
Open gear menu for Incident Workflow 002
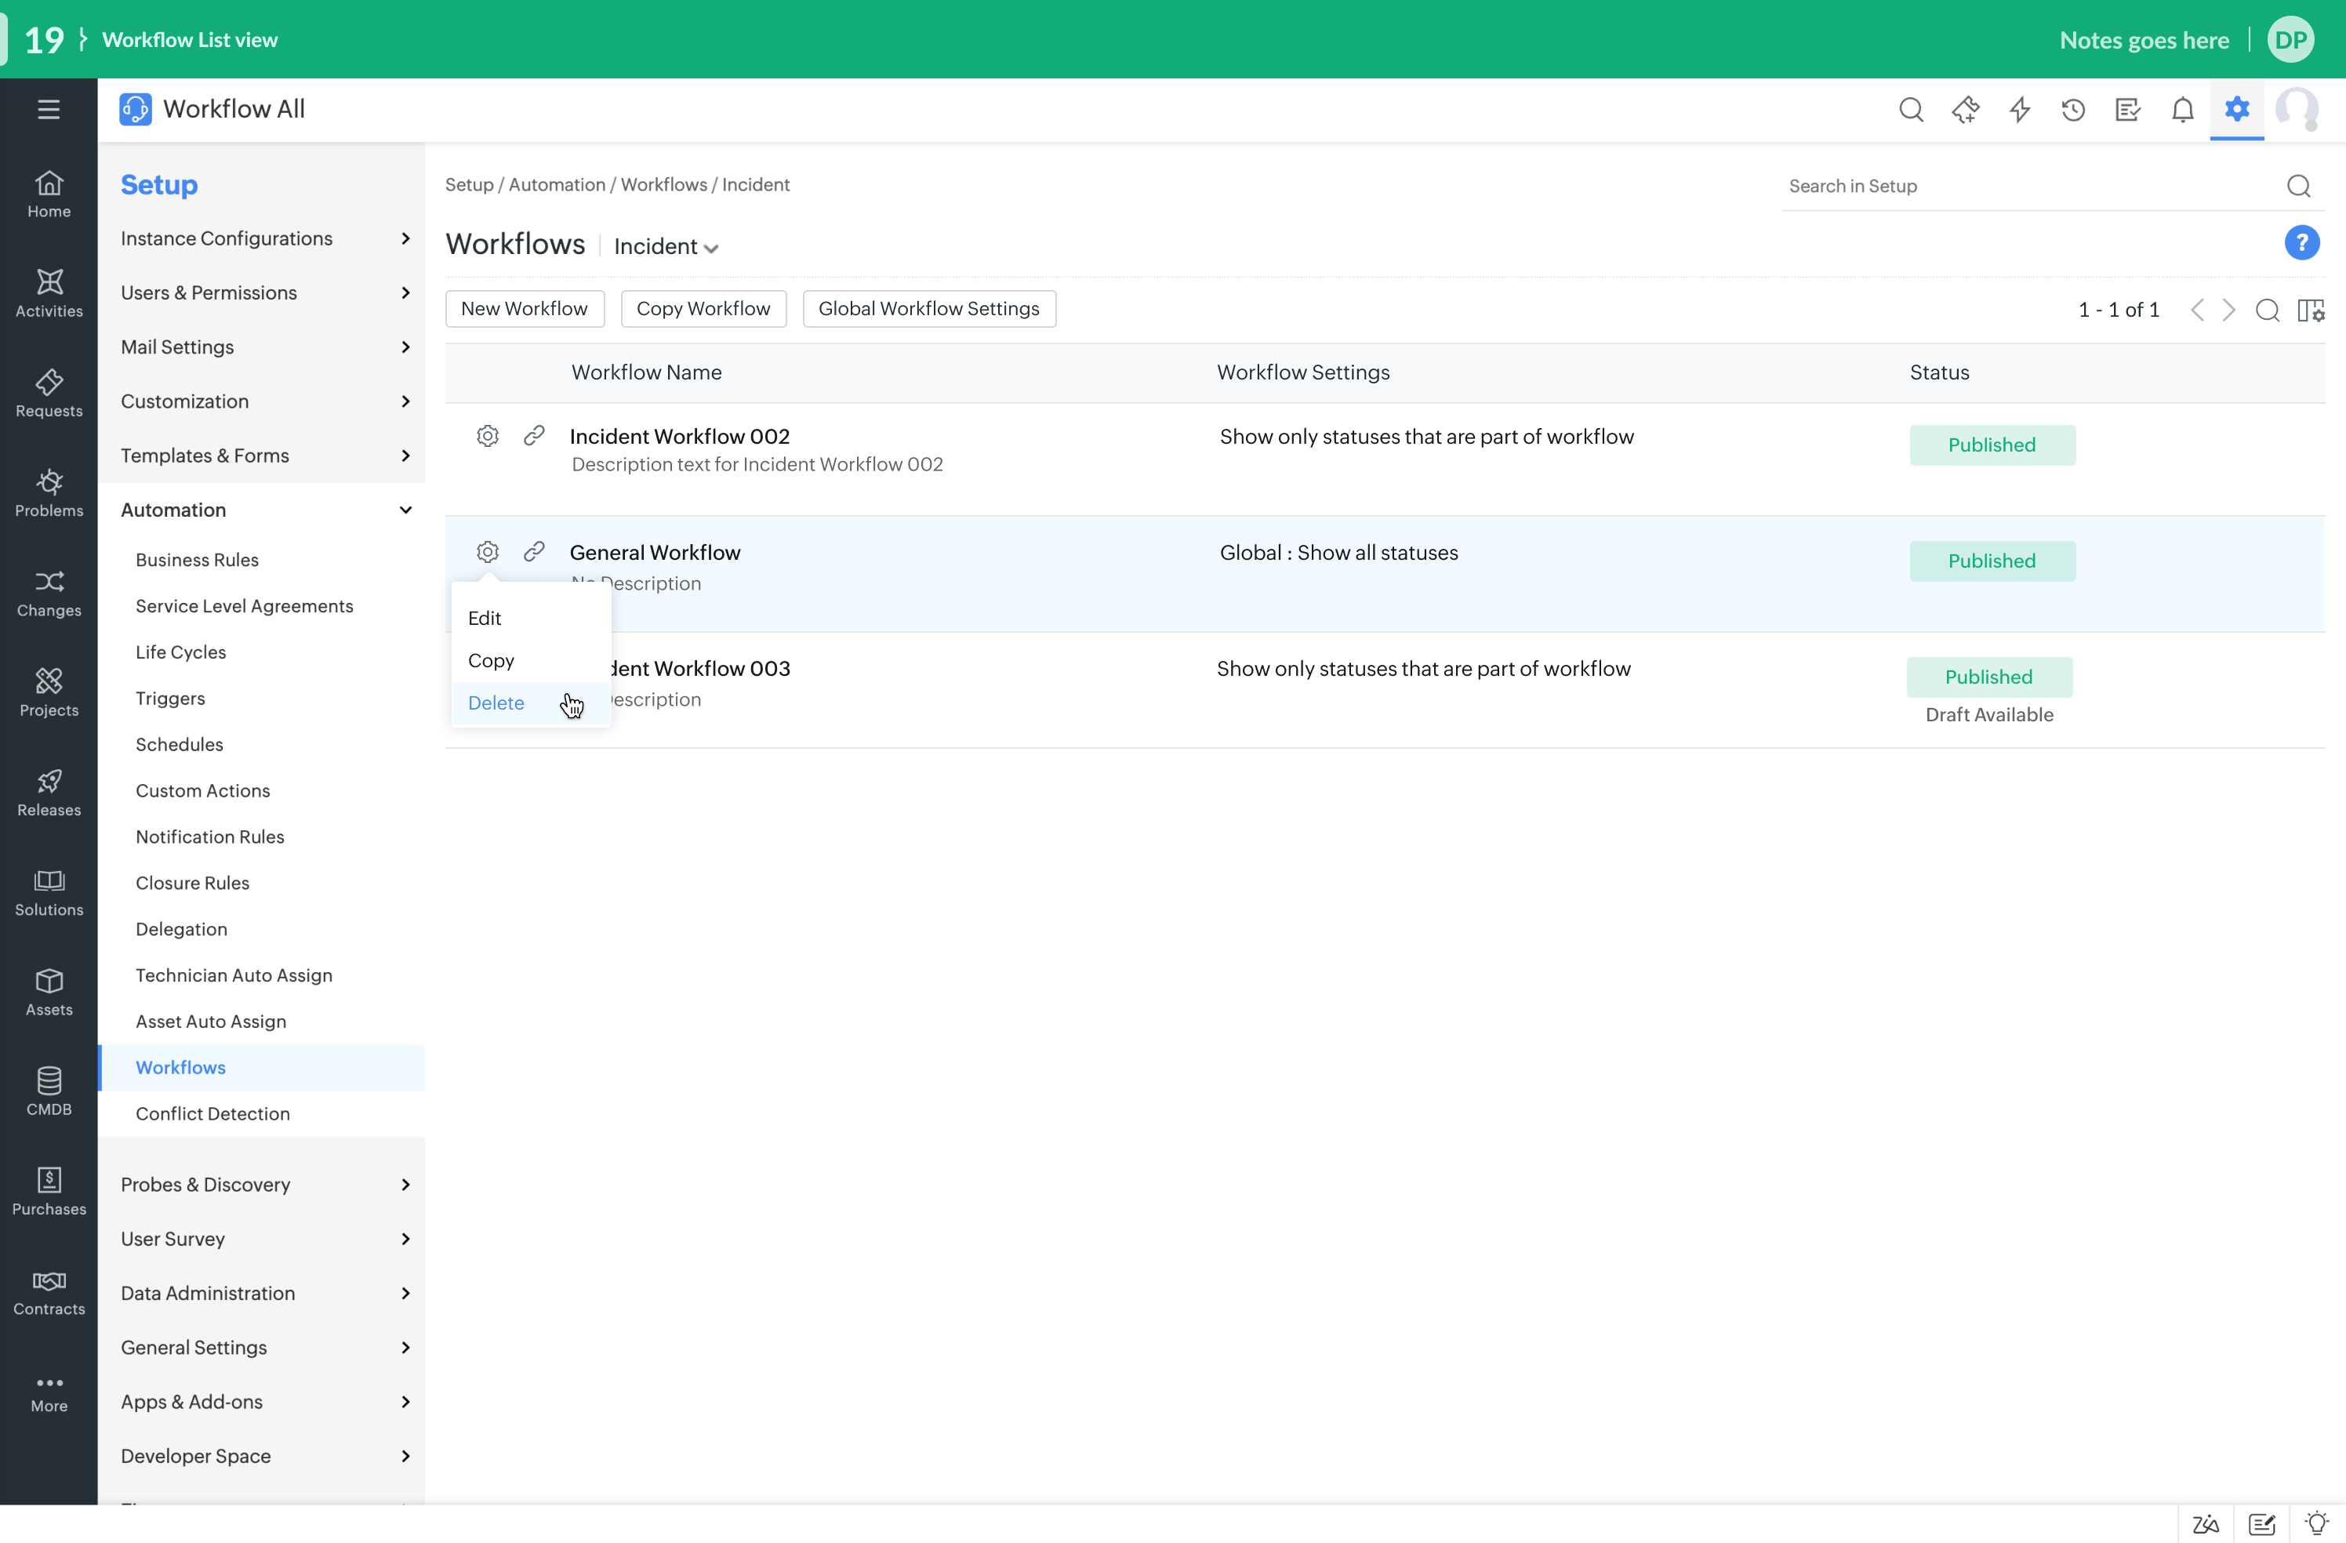coord(487,436)
